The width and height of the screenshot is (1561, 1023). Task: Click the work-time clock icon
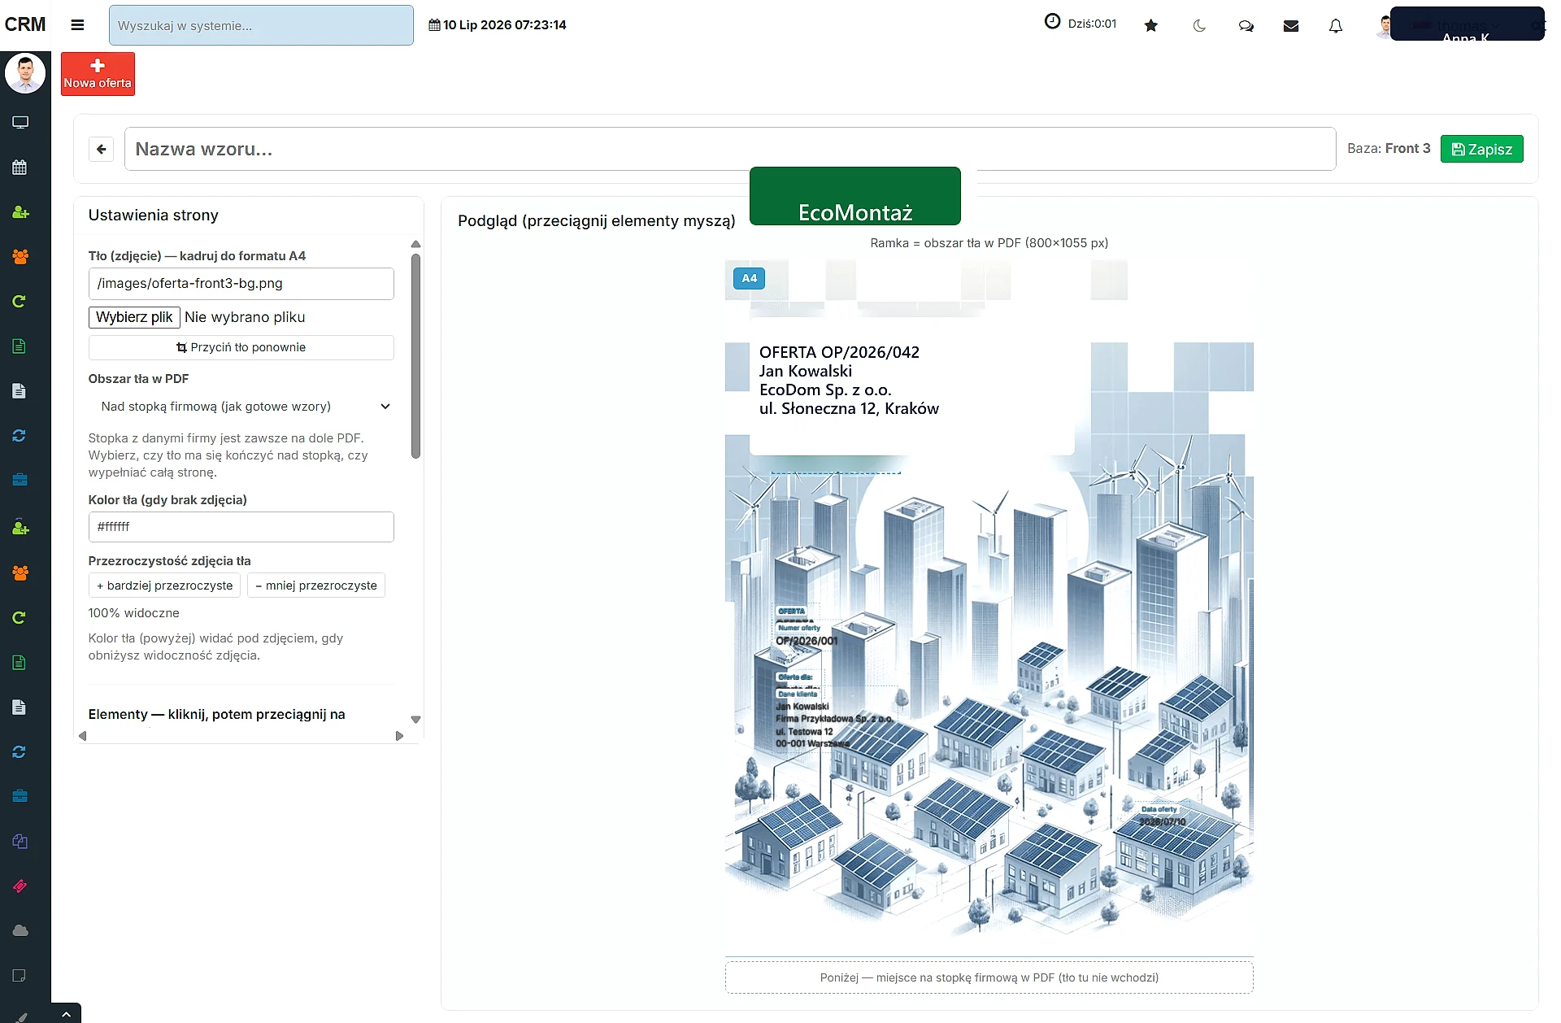[1052, 22]
